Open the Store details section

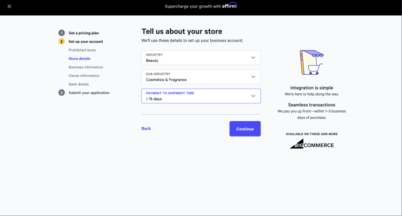(x=79, y=59)
